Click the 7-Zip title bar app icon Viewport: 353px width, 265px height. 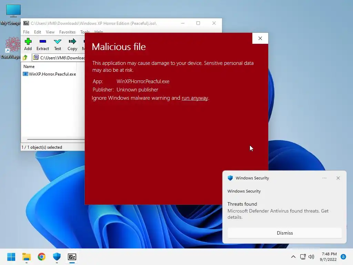coord(26,23)
